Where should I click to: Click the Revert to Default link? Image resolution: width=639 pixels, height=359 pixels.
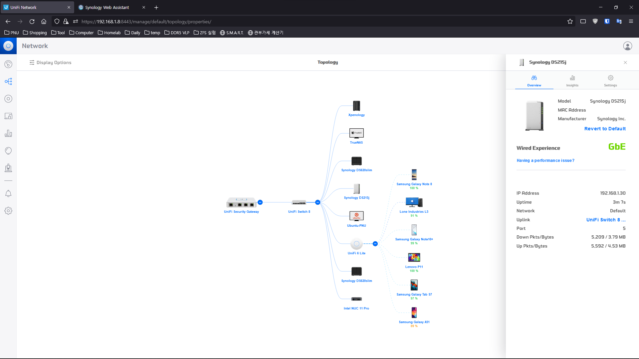[x=605, y=129]
